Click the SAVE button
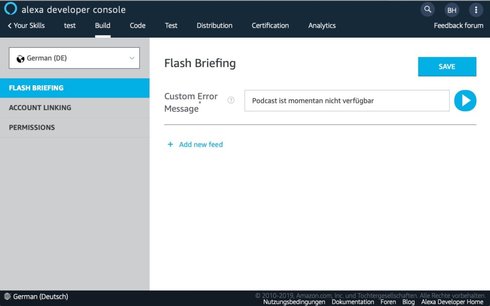Viewport: 490px width, 306px height. [447, 67]
